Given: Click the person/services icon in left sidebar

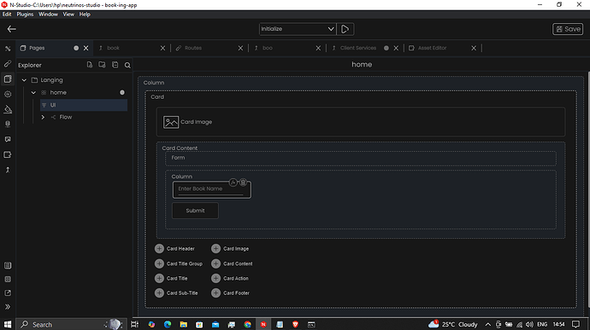Looking at the screenshot, I should [x=8, y=170].
